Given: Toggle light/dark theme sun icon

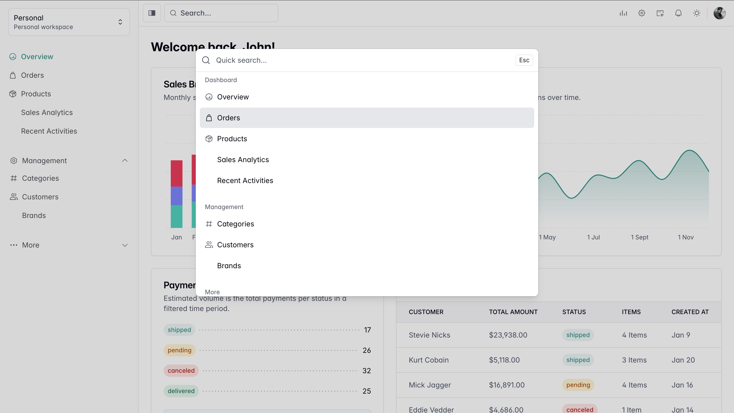Looking at the screenshot, I should coord(697,13).
